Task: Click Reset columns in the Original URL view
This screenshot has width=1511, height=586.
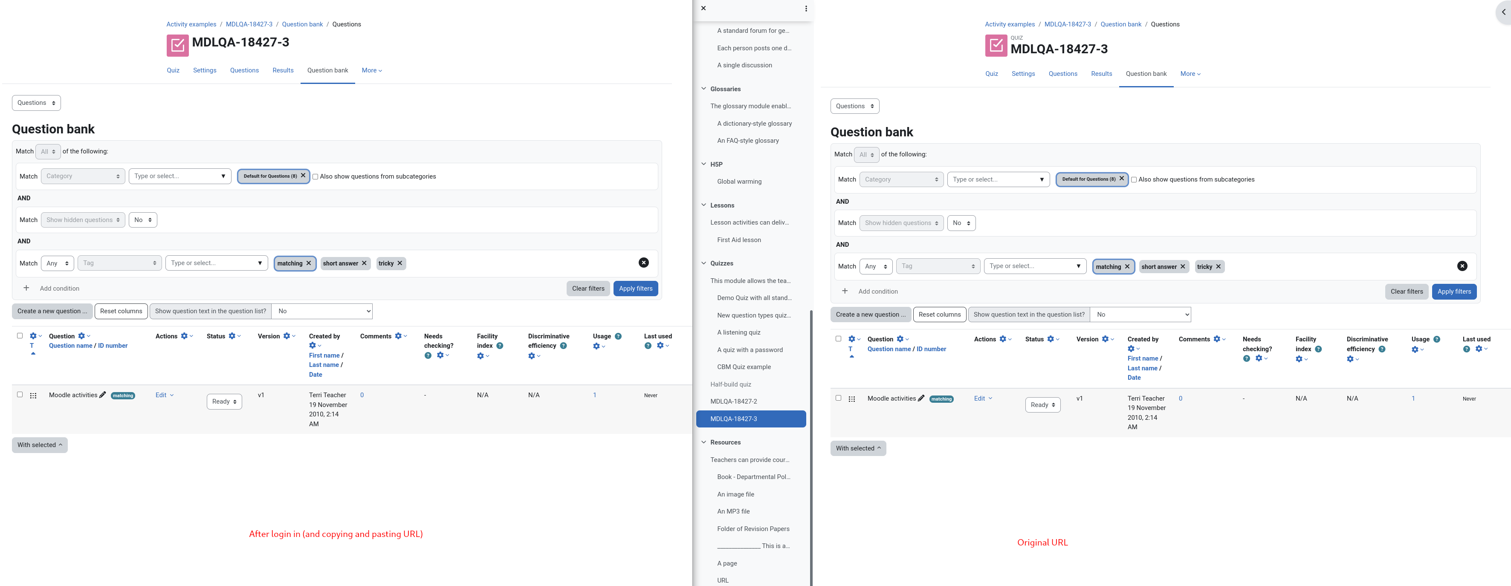Action: coord(939,315)
